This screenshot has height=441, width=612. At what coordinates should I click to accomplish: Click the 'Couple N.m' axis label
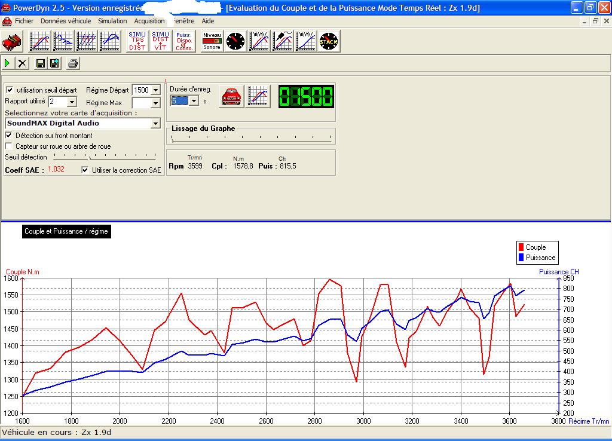(x=22, y=272)
